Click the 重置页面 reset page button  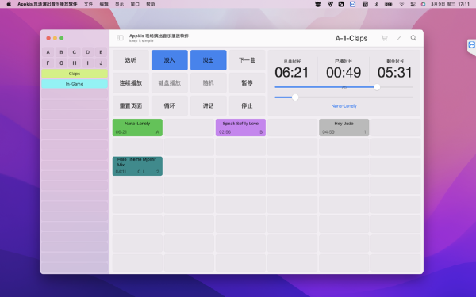point(131,105)
